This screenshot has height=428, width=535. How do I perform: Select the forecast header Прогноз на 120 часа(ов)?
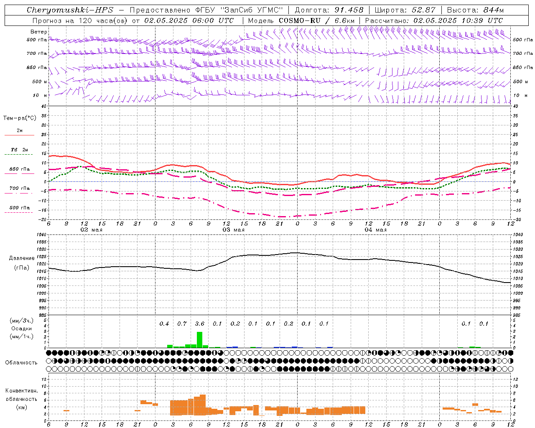pos(80,20)
